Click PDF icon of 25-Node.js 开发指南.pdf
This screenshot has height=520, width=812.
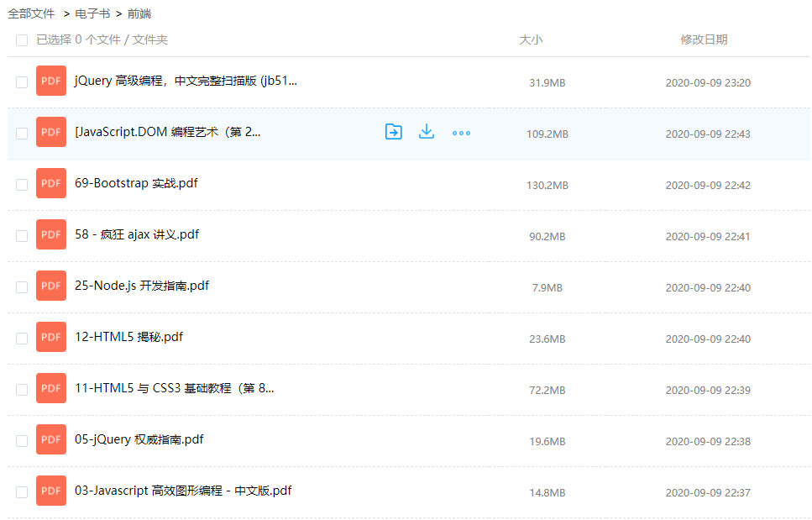[50, 286]
